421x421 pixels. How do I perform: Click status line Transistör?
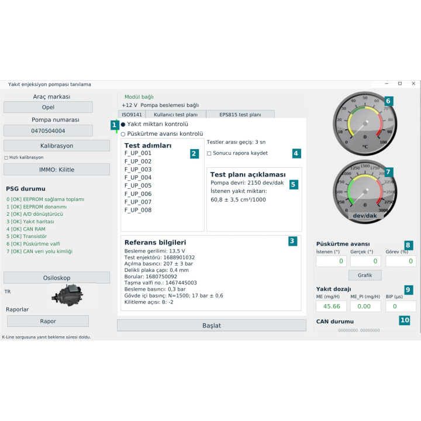click(26, 236)
